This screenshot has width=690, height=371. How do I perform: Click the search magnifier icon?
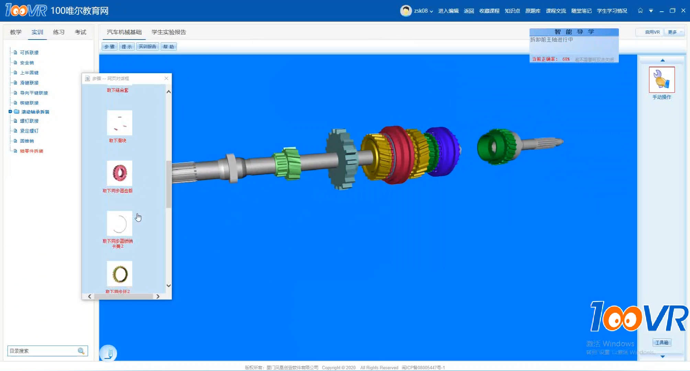click(x=81, y=351)
